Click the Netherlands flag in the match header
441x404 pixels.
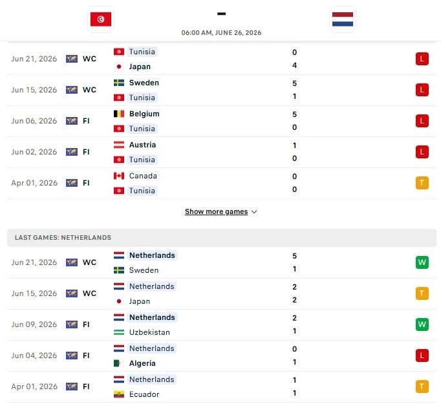coord(343,19)
